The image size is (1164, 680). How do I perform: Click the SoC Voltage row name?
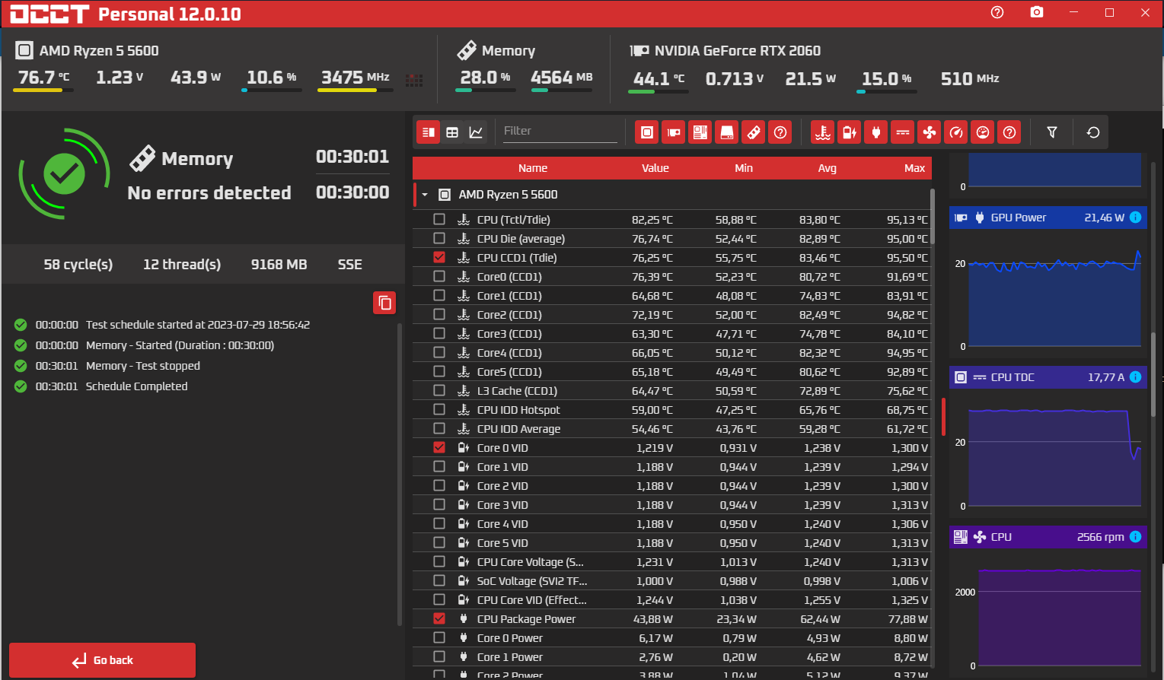[x=532, y=581]
